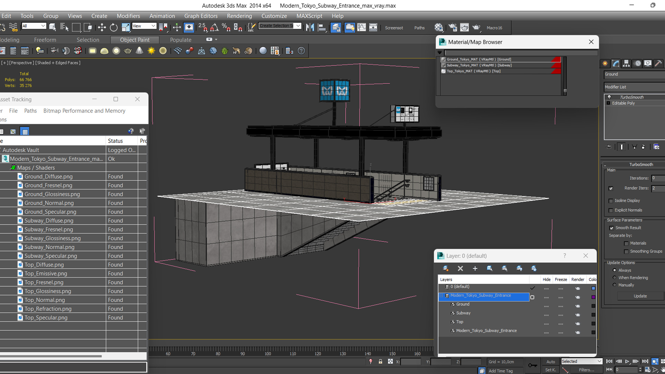This screenshot has height=374, width=665.
Task: Change color swatch of 0 (default) layer
Action: coord(593,288)
